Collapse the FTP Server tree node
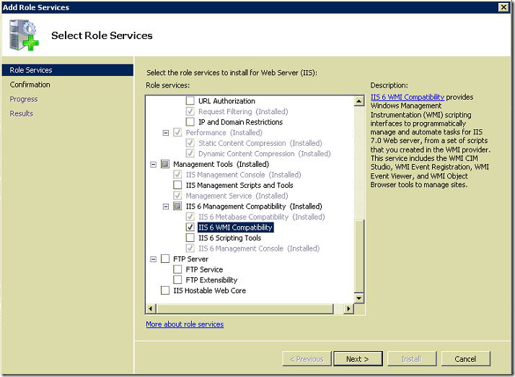 click(x=154, y=259)
